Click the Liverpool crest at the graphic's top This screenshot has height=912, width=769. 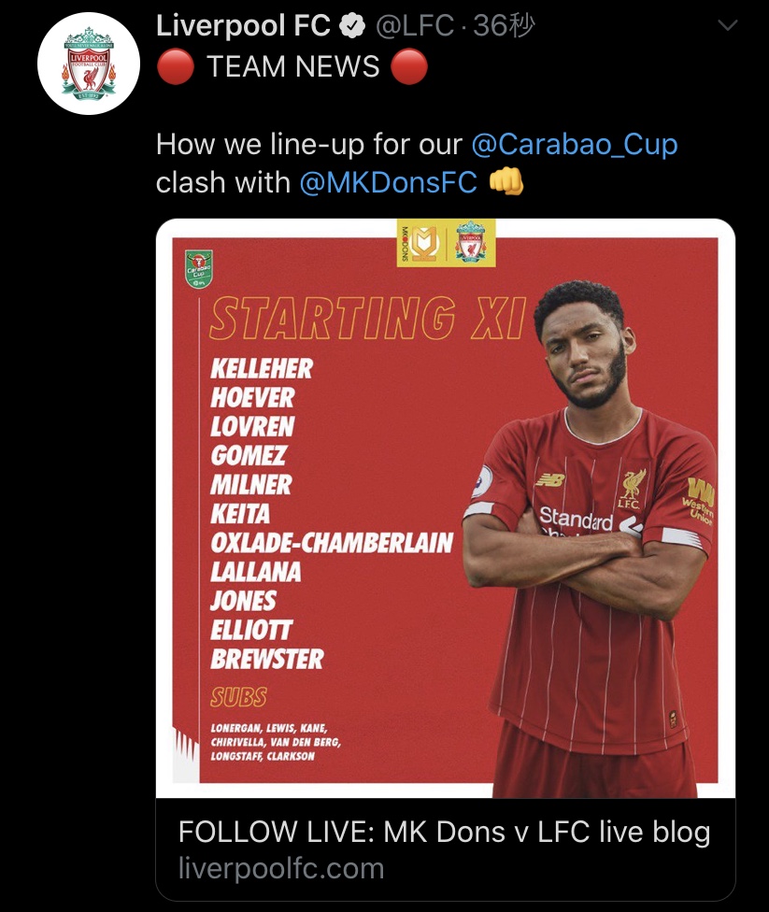tap(470, 244)
